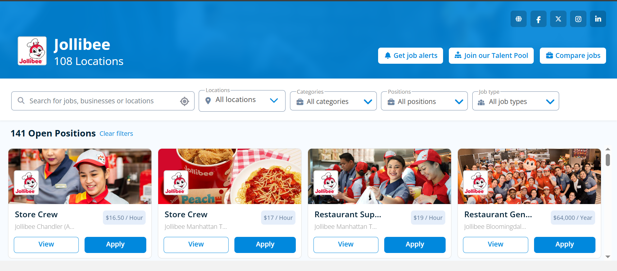The image size is (617, 271).
Task: Open the Restaurant General Manager team photo
Action: pos(529,176)
